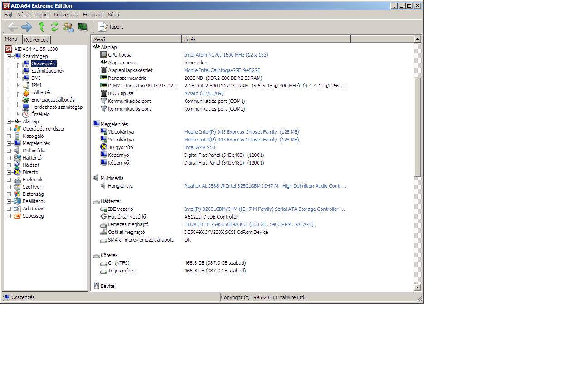Image resolution: width=569 pixels, height=374 pixels.
Task: Click the Riport toolbar button
Action: pos(111,27)
